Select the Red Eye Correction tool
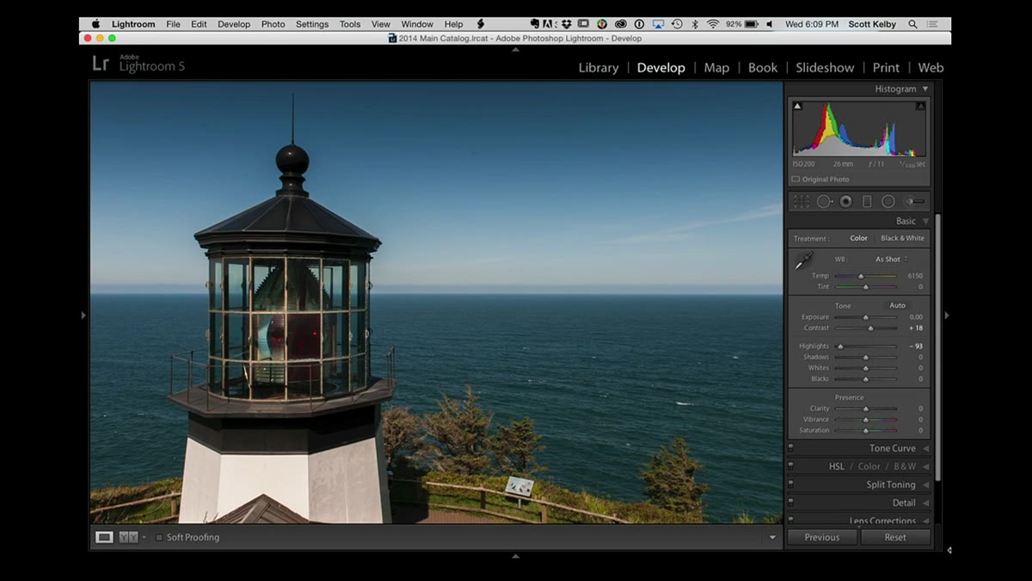 point(846,201)
